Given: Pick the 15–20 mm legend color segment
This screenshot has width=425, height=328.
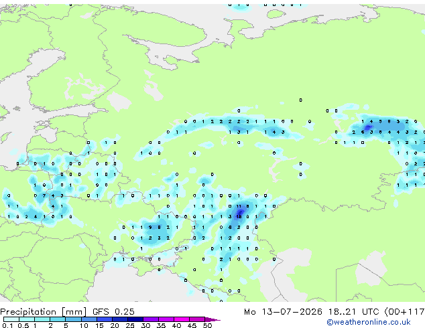Looking at the screenshot, I should [x=104, y=319].
